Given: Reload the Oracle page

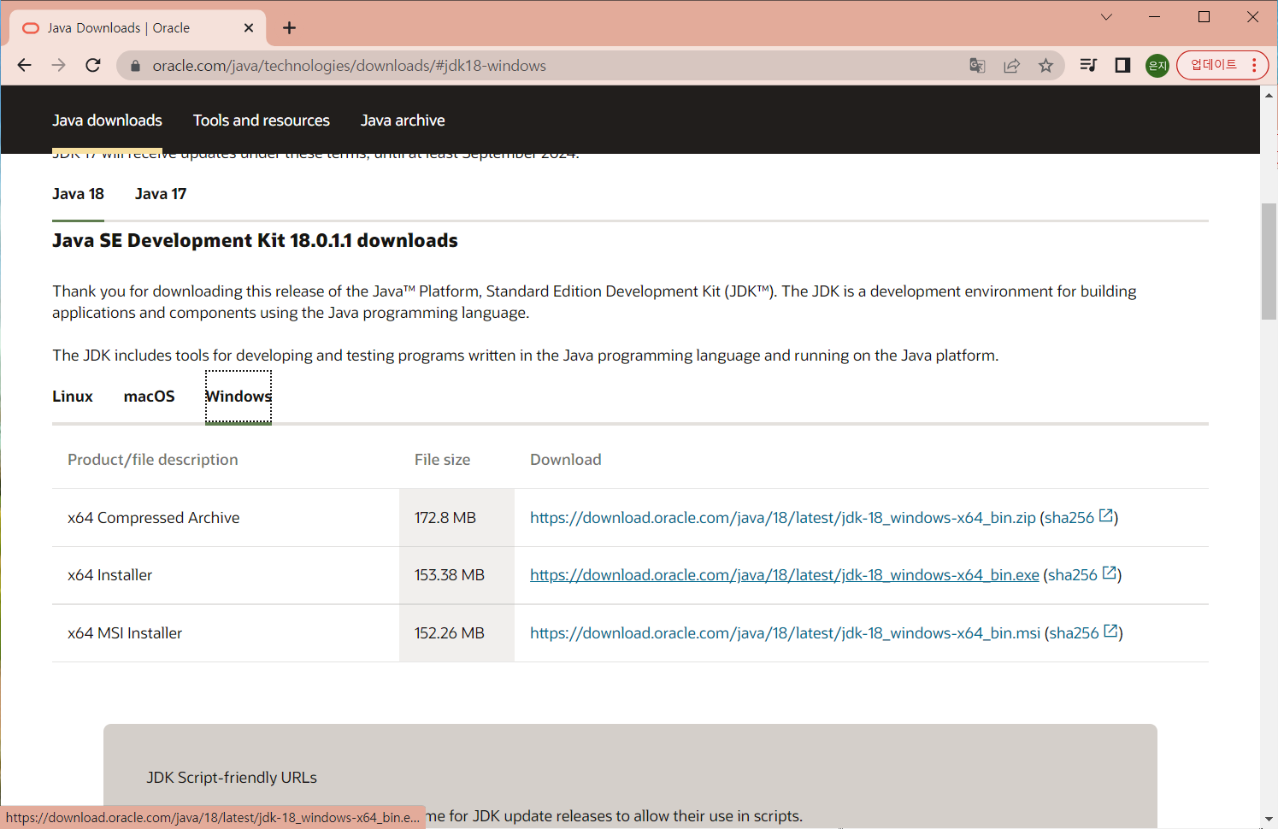Looking at the screenshot, I should 93,66.
